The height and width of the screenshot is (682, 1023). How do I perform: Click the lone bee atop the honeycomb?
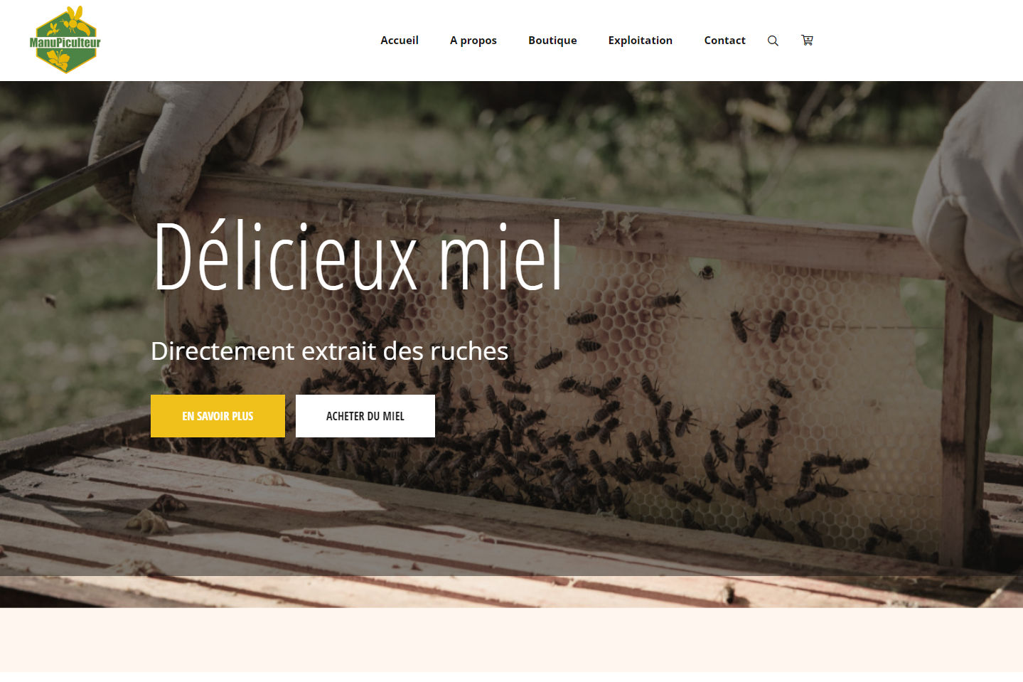click(707, 272)
